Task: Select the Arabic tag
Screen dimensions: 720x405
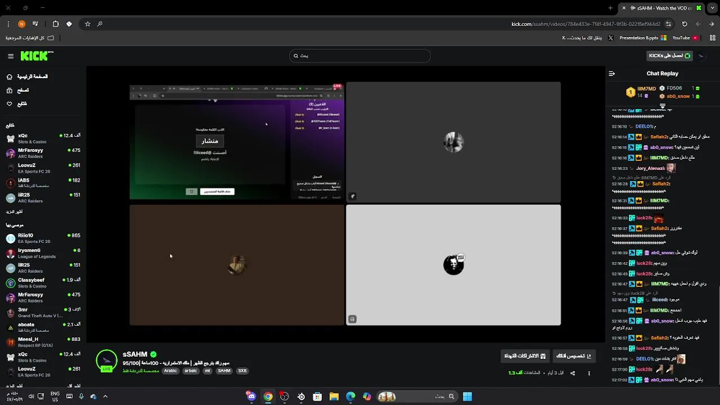Action: (170, 371)
